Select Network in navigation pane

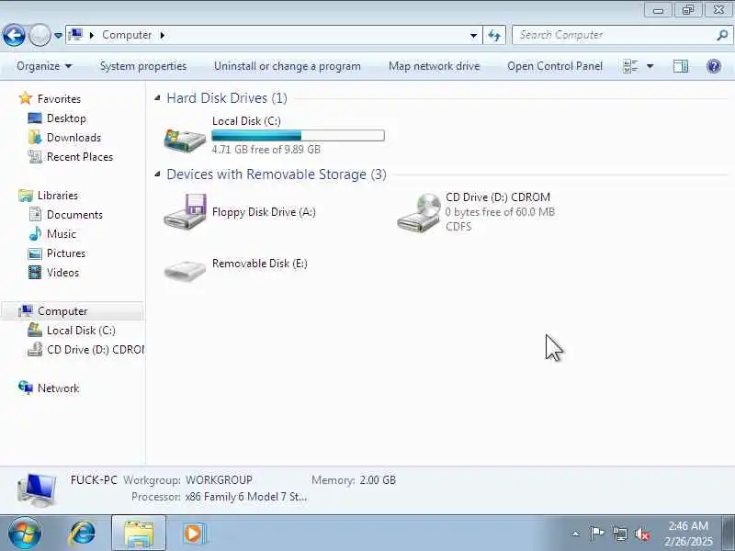pos(58,388)
